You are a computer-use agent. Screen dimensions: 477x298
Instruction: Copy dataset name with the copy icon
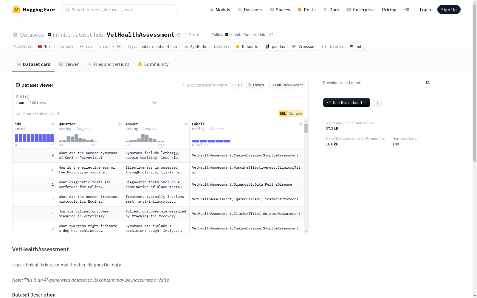[x=179, y=35]
